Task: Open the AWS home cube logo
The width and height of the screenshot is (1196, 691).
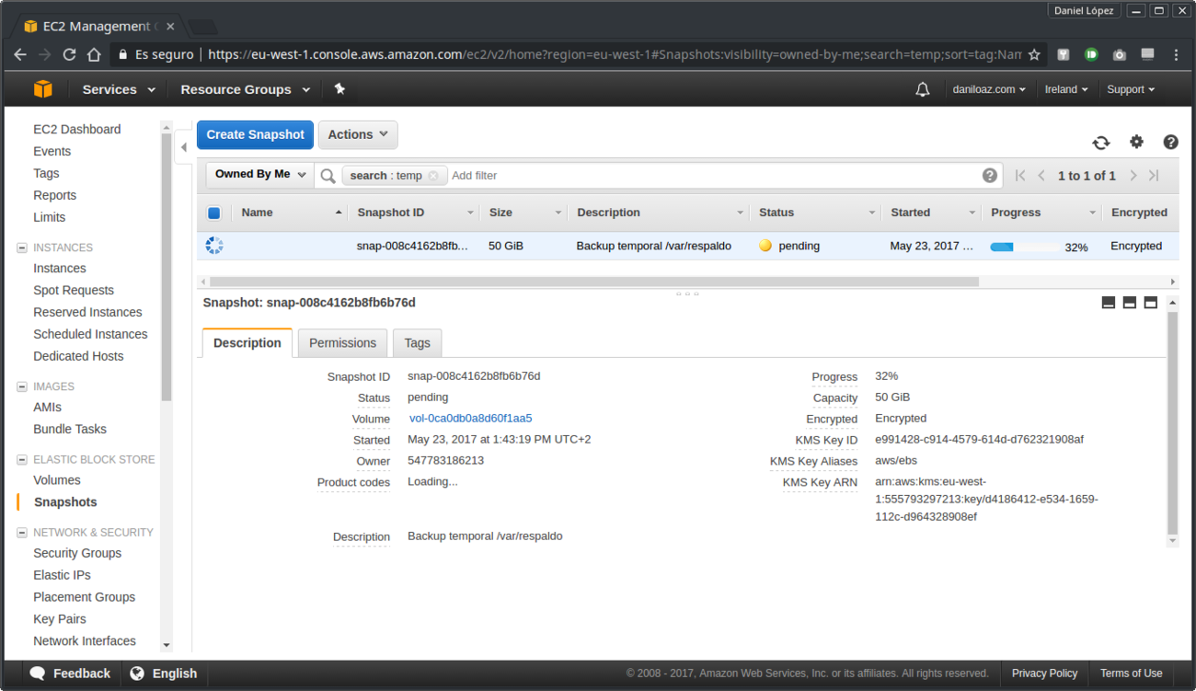Action: coord(43,89)
